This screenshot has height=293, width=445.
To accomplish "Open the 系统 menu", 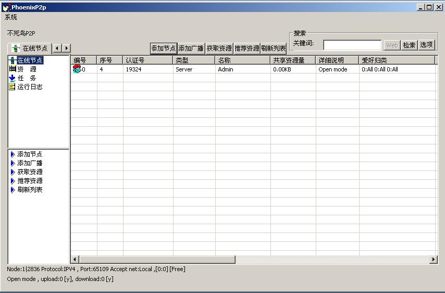I will click(x=11, y=17).
